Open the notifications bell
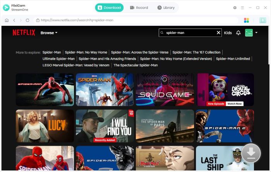Image resolution: width=271 pixels, height=172 pixels. coord(238,32)
